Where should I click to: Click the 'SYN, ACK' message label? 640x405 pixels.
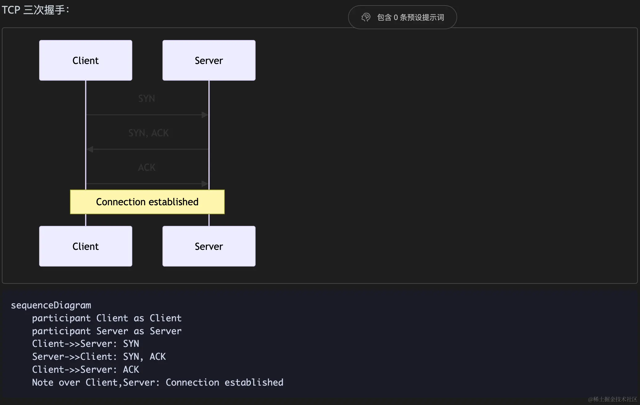pos(148,133)
